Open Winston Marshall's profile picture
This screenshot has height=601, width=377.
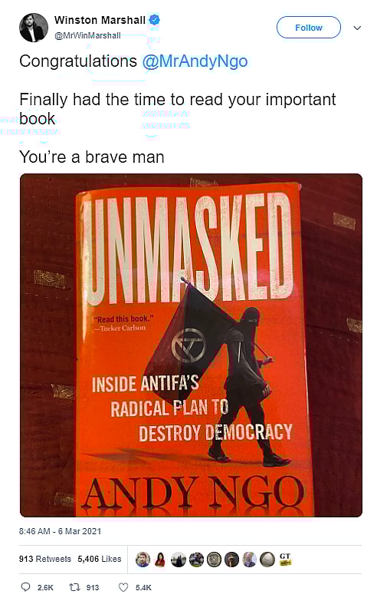click(34, 28)
